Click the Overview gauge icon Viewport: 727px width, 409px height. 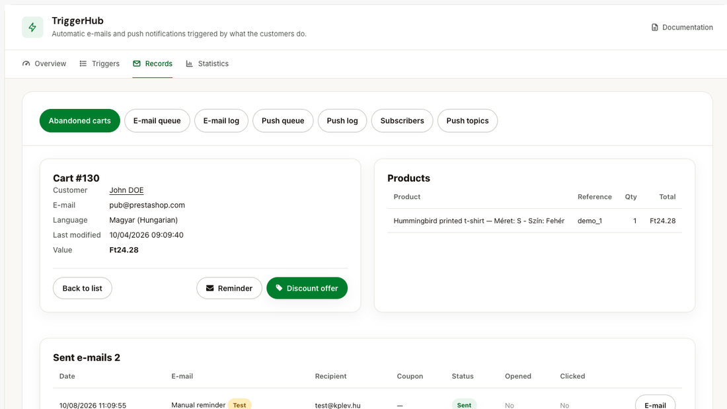click(x=26, y=63)
